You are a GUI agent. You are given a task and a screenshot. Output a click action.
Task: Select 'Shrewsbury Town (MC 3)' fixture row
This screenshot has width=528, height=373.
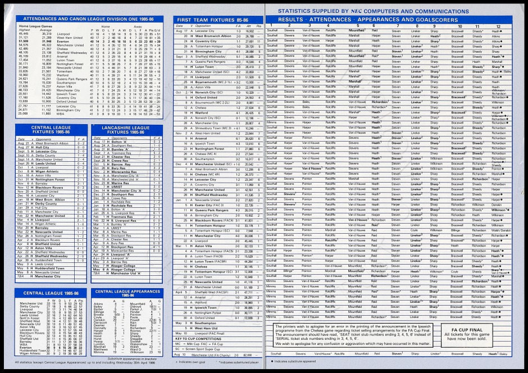click(218, 128)
